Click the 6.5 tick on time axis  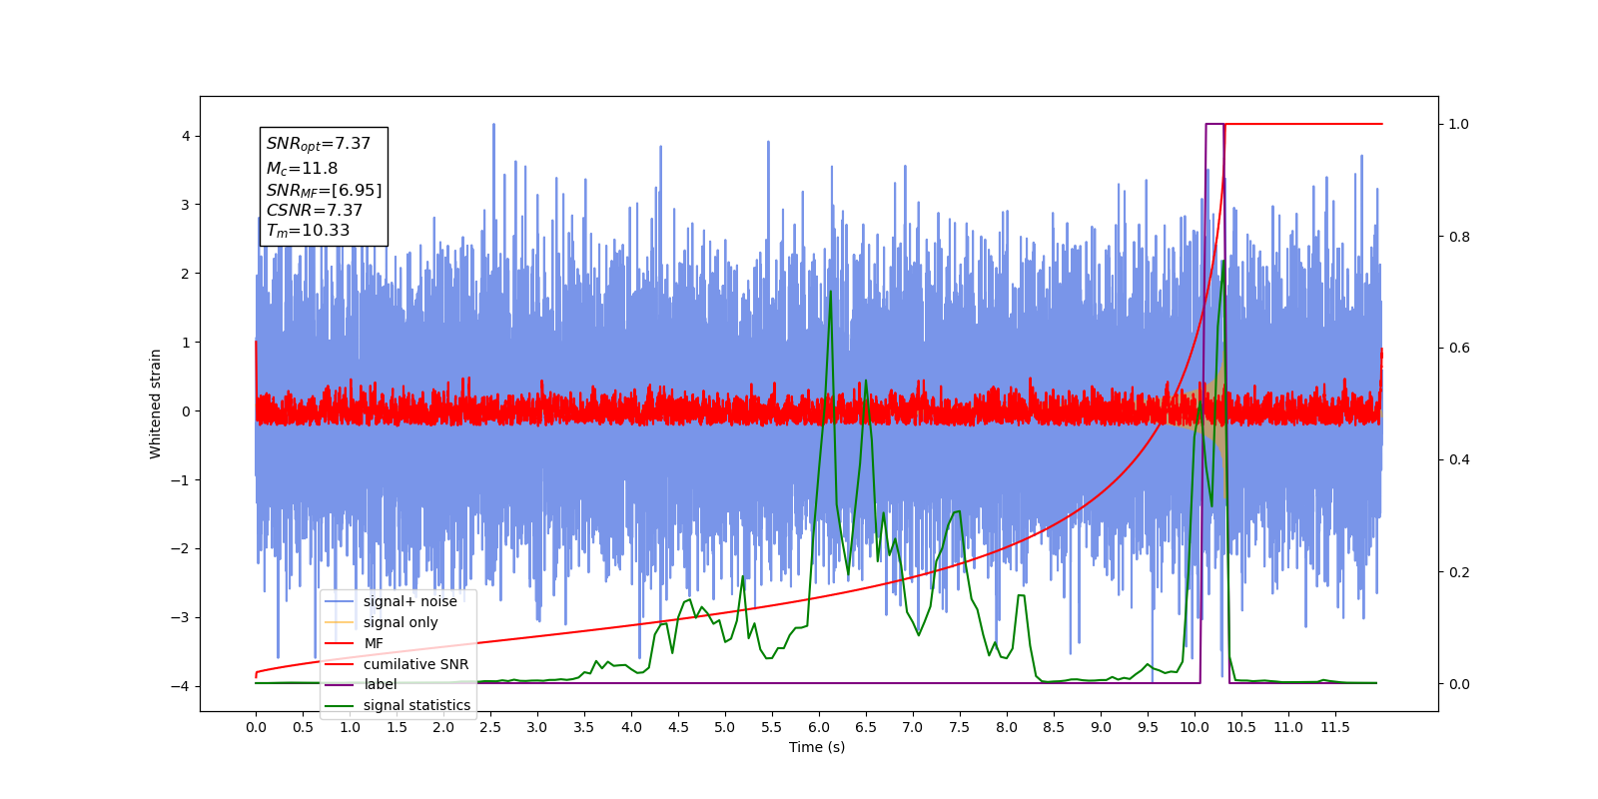[x=866, y=727]
